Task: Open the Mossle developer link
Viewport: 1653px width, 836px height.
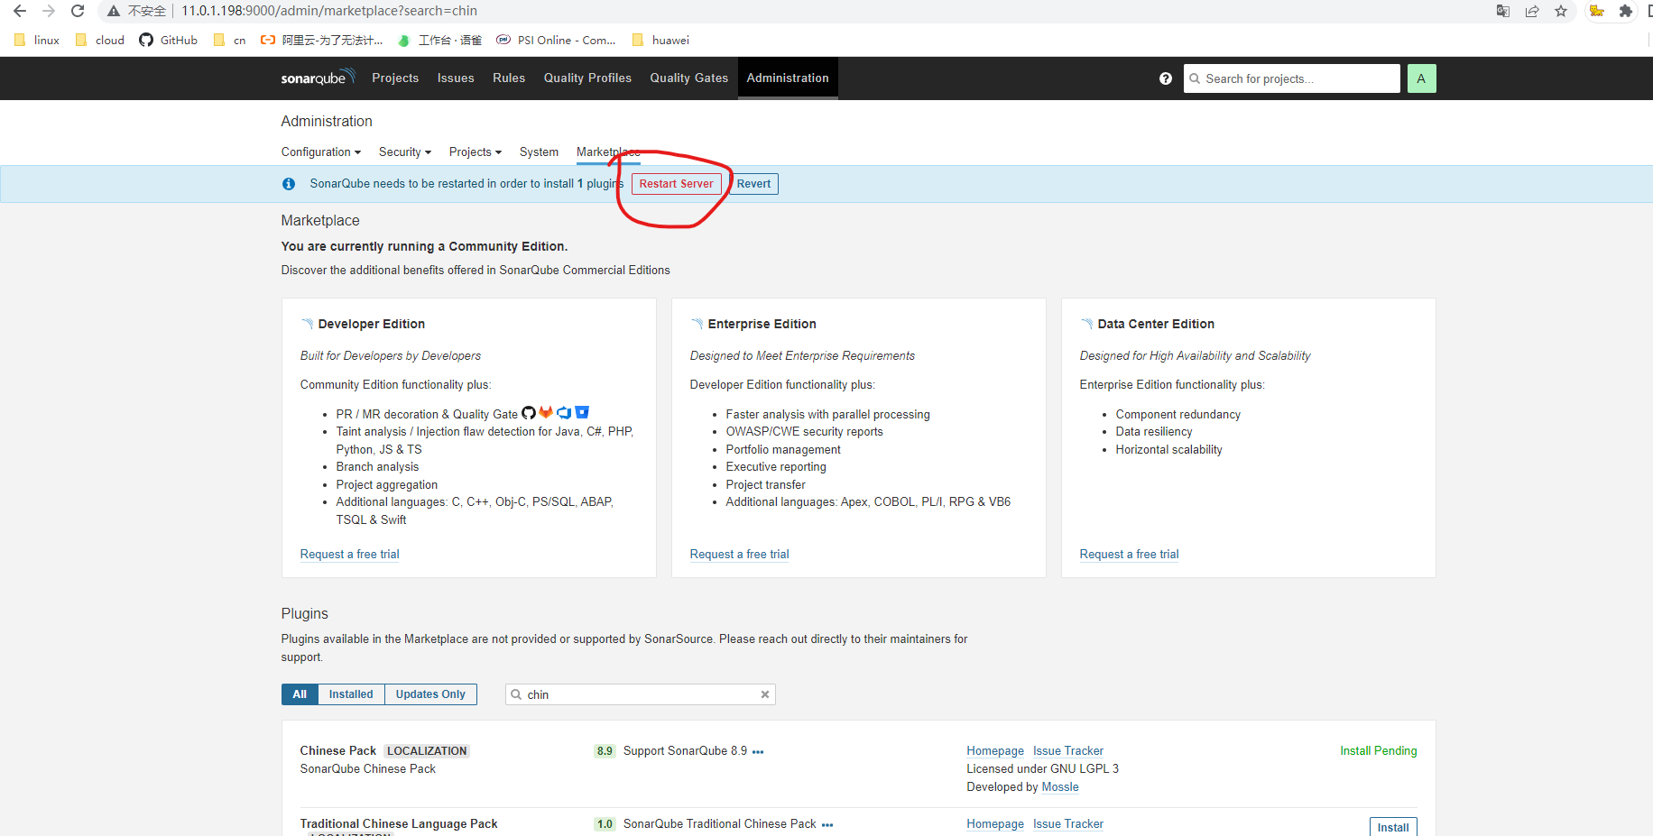Action: 1060,787
